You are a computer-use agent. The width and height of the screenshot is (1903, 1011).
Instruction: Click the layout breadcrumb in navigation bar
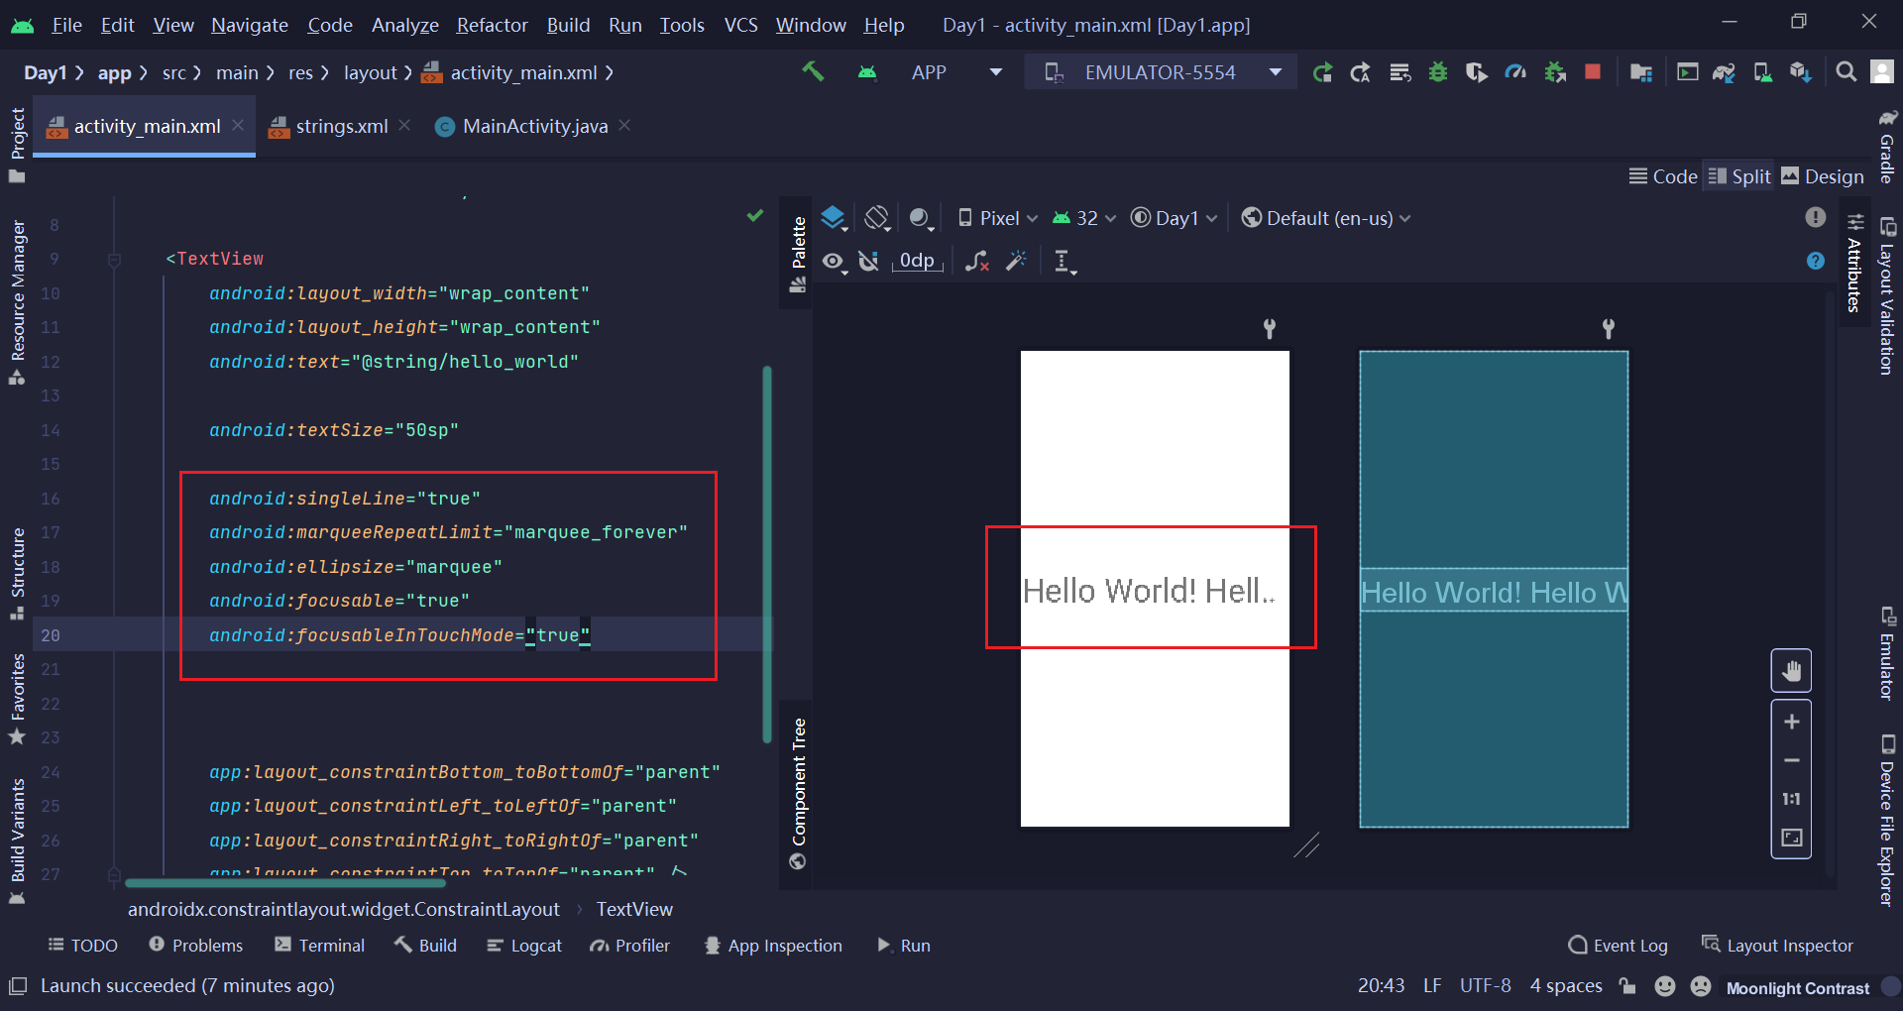370,72
